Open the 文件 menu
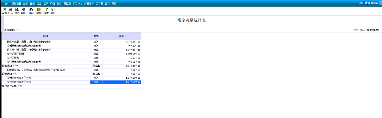 pyautogui.click(x=7, y=3)
